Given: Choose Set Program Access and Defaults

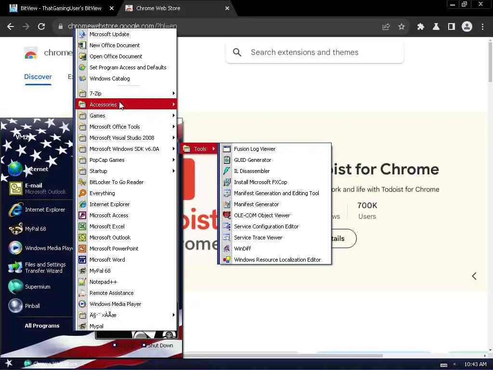Looking at the screenshot, I should (x=126, y=67).
